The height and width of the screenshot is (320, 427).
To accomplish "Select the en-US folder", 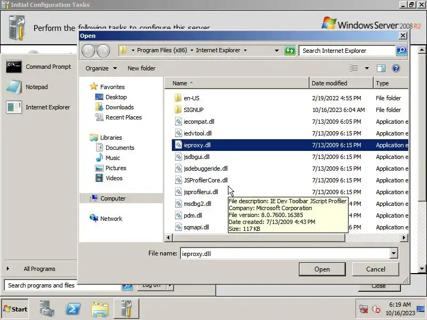I will (192, 98).
